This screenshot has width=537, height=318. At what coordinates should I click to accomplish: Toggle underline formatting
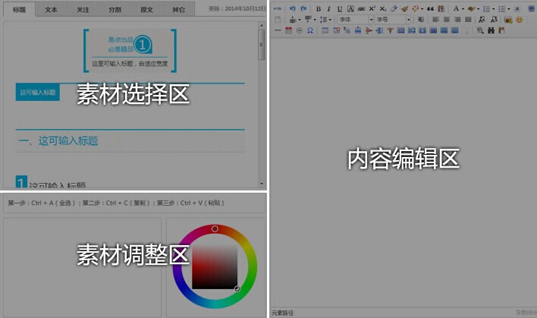point(339,9)
